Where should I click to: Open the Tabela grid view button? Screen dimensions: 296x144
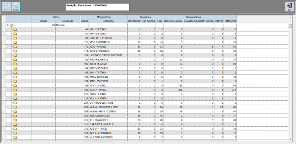point(6,7)
